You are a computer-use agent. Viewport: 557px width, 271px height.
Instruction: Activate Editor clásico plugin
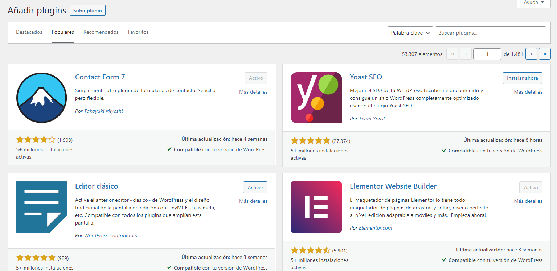click(255, 187)
